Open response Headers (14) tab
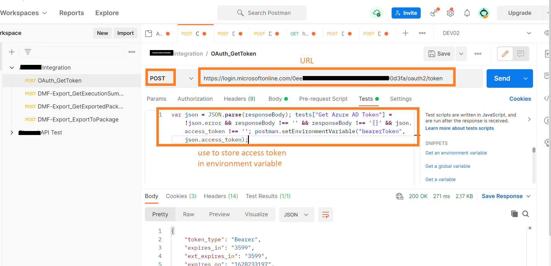551x266 pixels. 221,196
